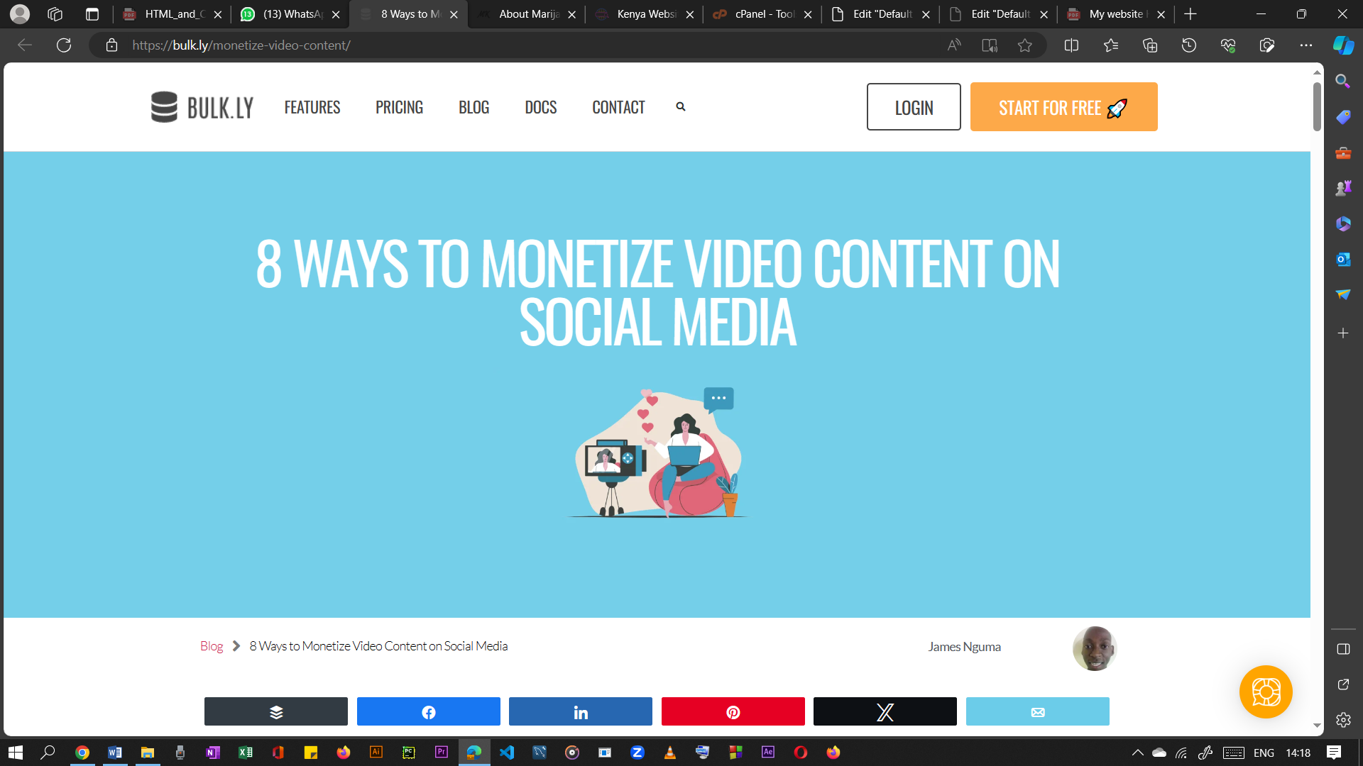Viewport: 1363px width, 766px height.
Task: Open taskbar notification center icon
Action: click(x=1334, y=753)
